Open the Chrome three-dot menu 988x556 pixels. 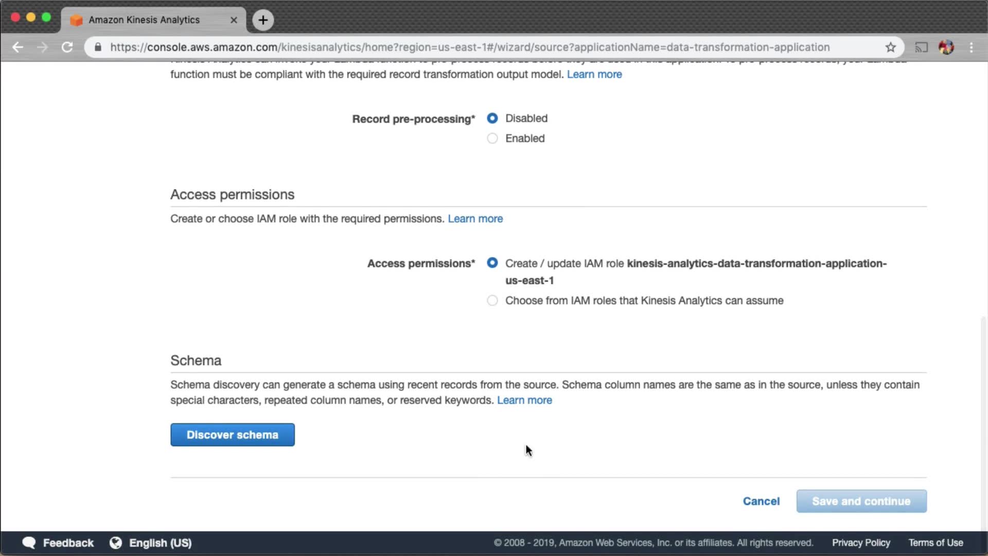971,47
